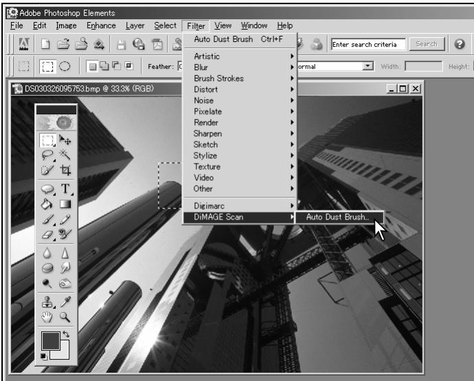The width and height of the screenshot is (474, 381).
Task: Select the Crop tool
Action: tap(65, 170)
